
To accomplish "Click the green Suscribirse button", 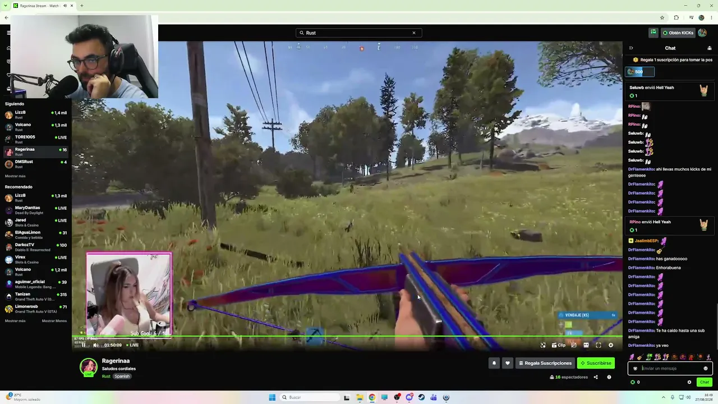I will [596, 363].
